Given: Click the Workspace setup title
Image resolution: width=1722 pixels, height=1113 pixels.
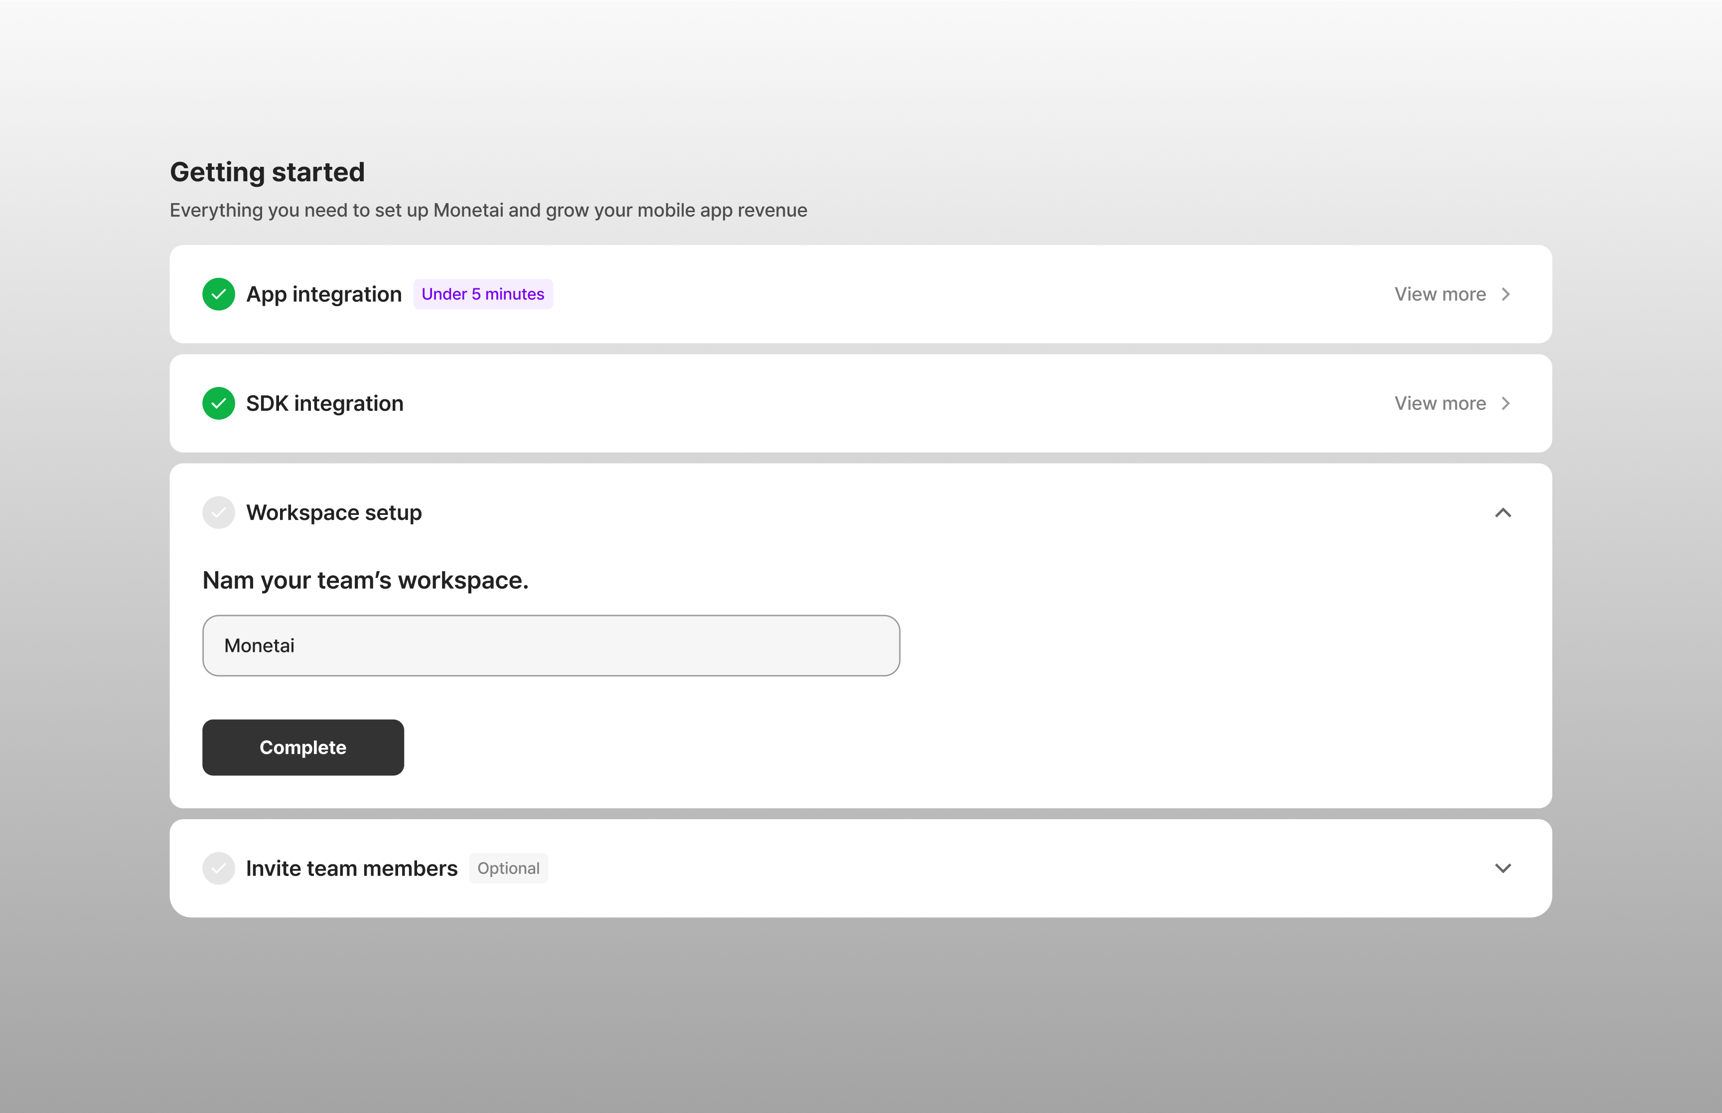Looking at the screenshot, I should pos(333,512).
